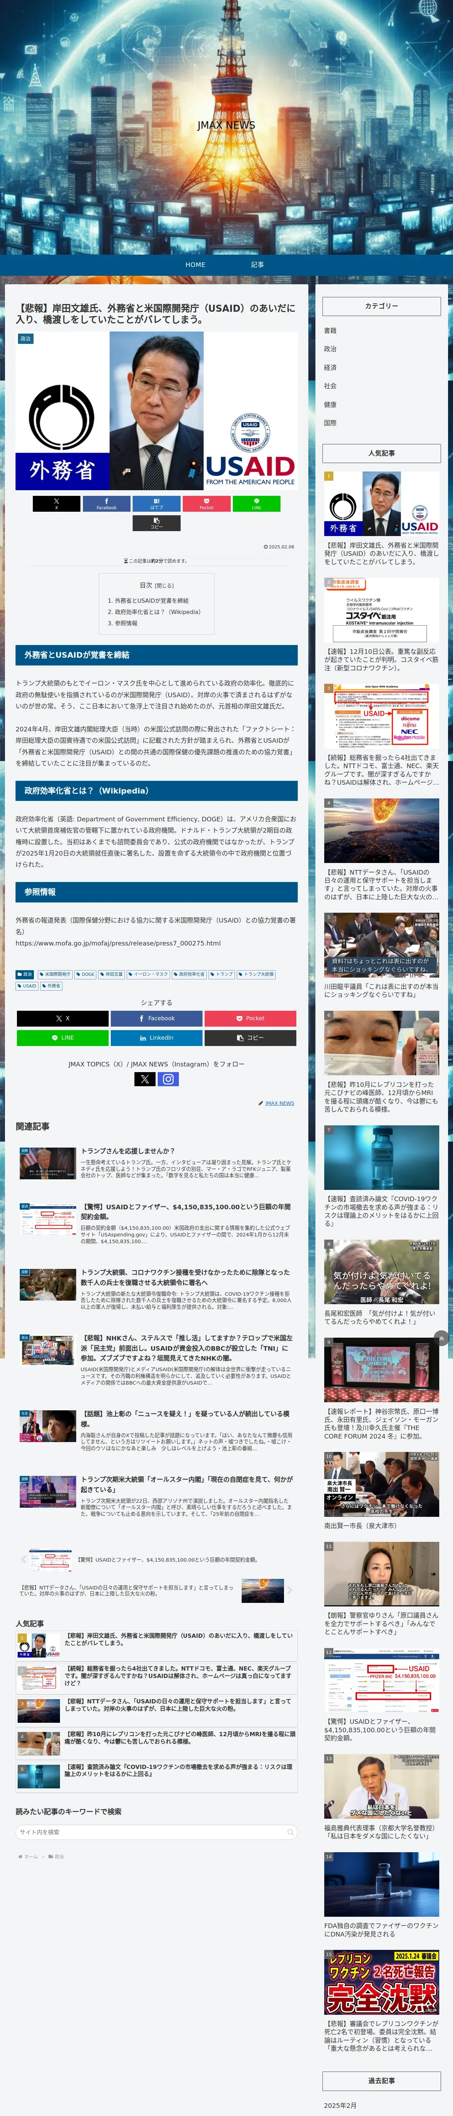Share the article on LinkedIn

coord(156,1038)
